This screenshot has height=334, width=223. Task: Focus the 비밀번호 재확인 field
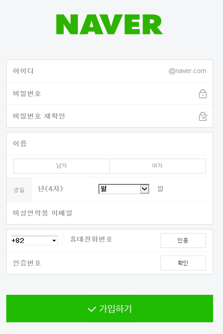coord(102,116)
